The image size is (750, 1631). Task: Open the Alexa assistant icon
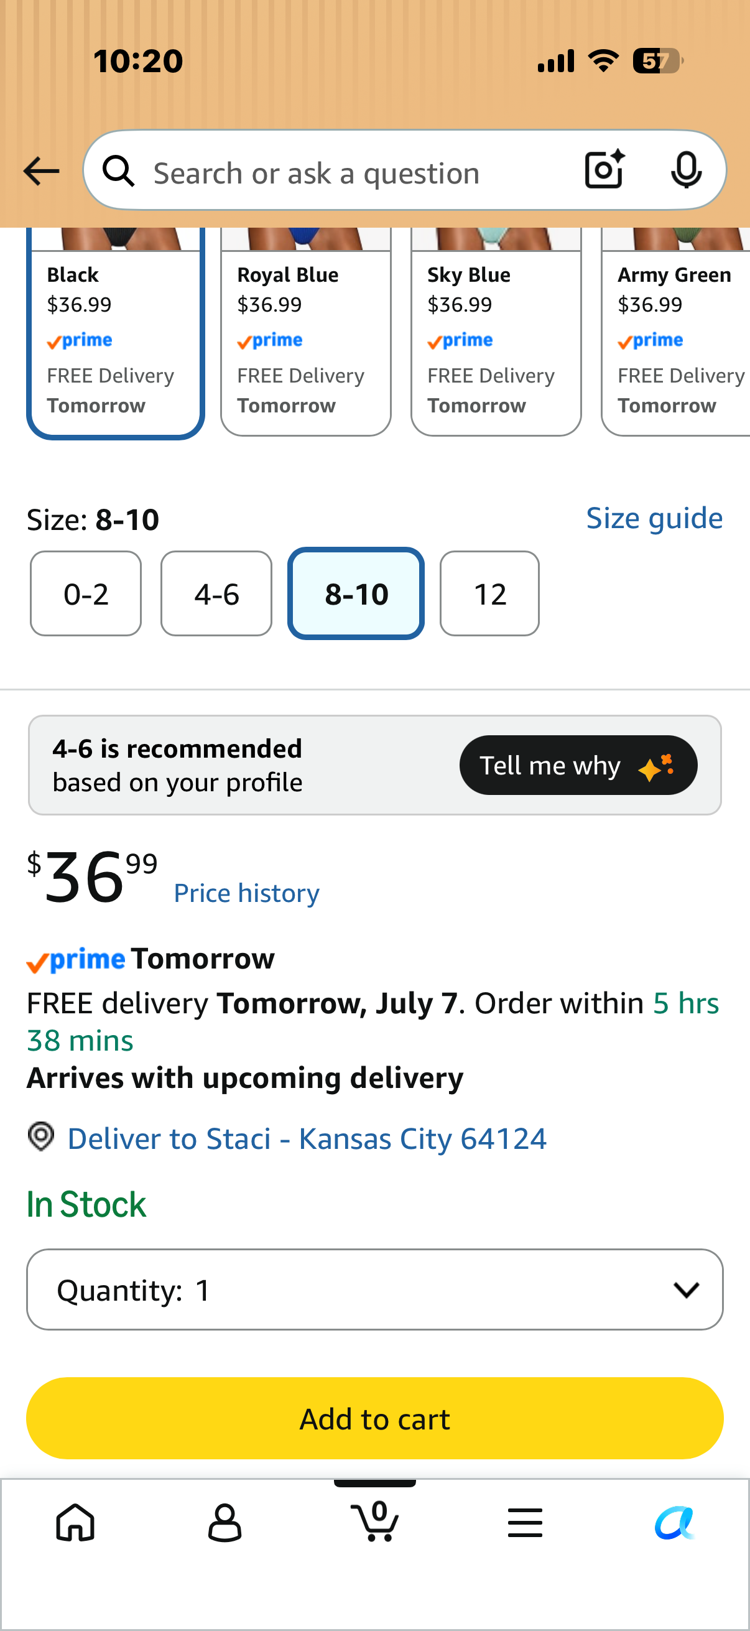(x=675, y=1523)
